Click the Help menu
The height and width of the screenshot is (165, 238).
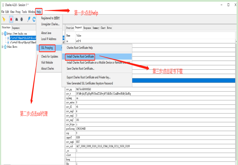[x=39, y=12]
